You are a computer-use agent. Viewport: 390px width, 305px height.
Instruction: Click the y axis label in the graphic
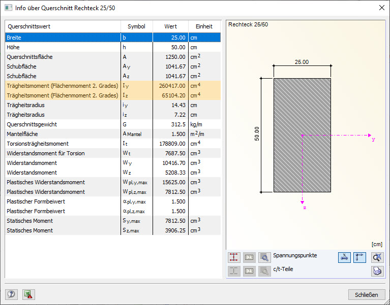(x=373, y=140)
